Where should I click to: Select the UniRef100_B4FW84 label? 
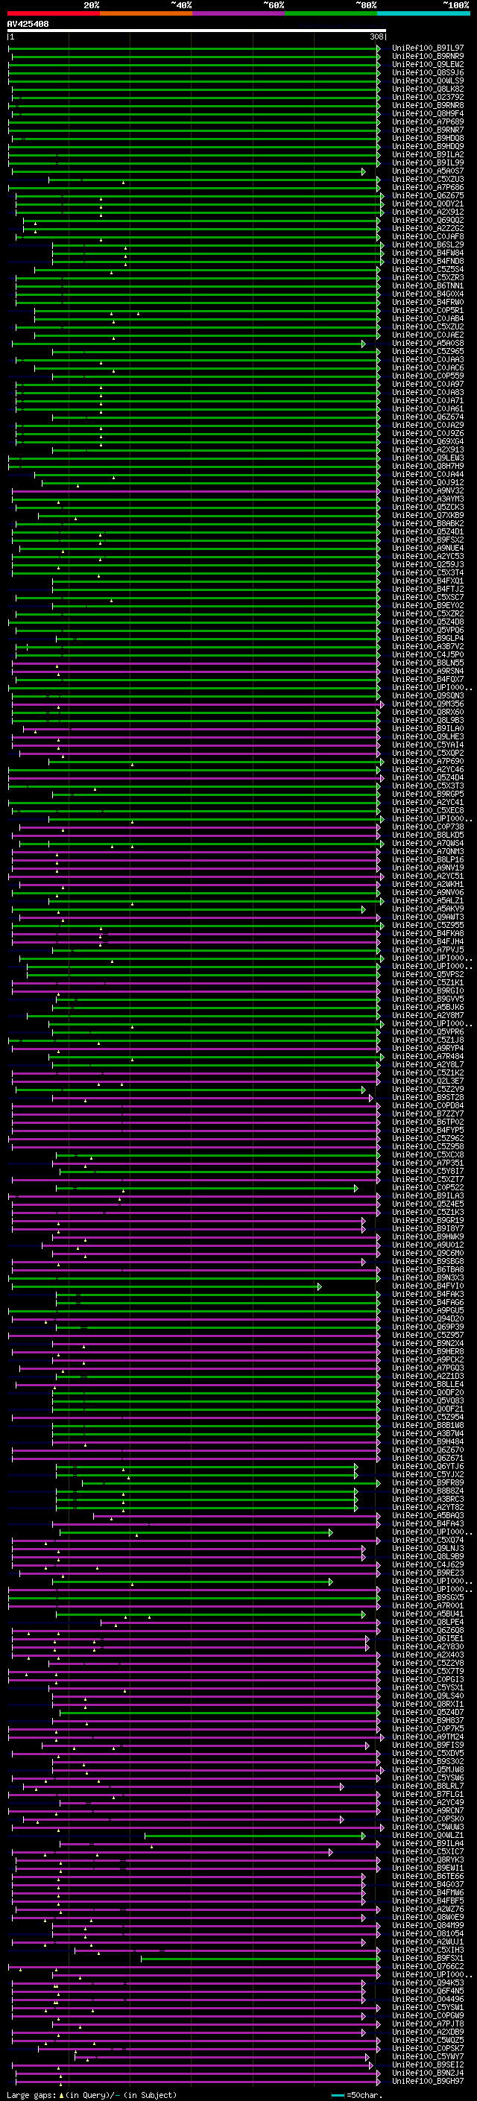point(428,253)
